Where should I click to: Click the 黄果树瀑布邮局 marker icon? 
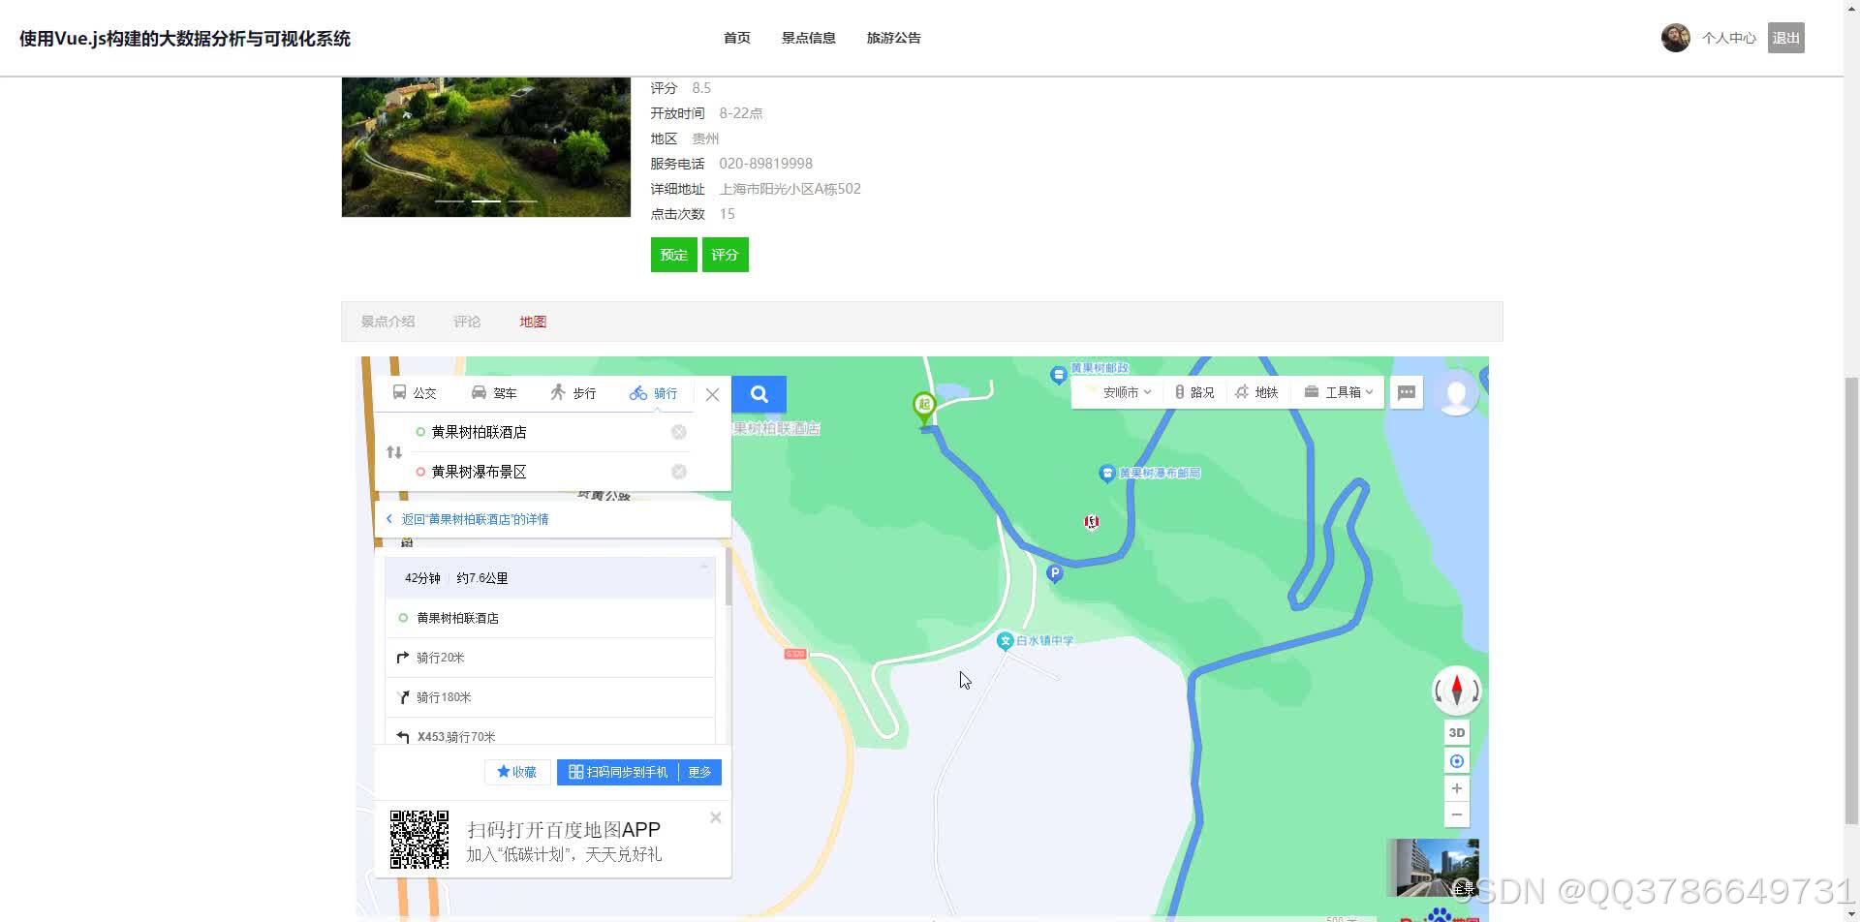(x=1107, y=473)
